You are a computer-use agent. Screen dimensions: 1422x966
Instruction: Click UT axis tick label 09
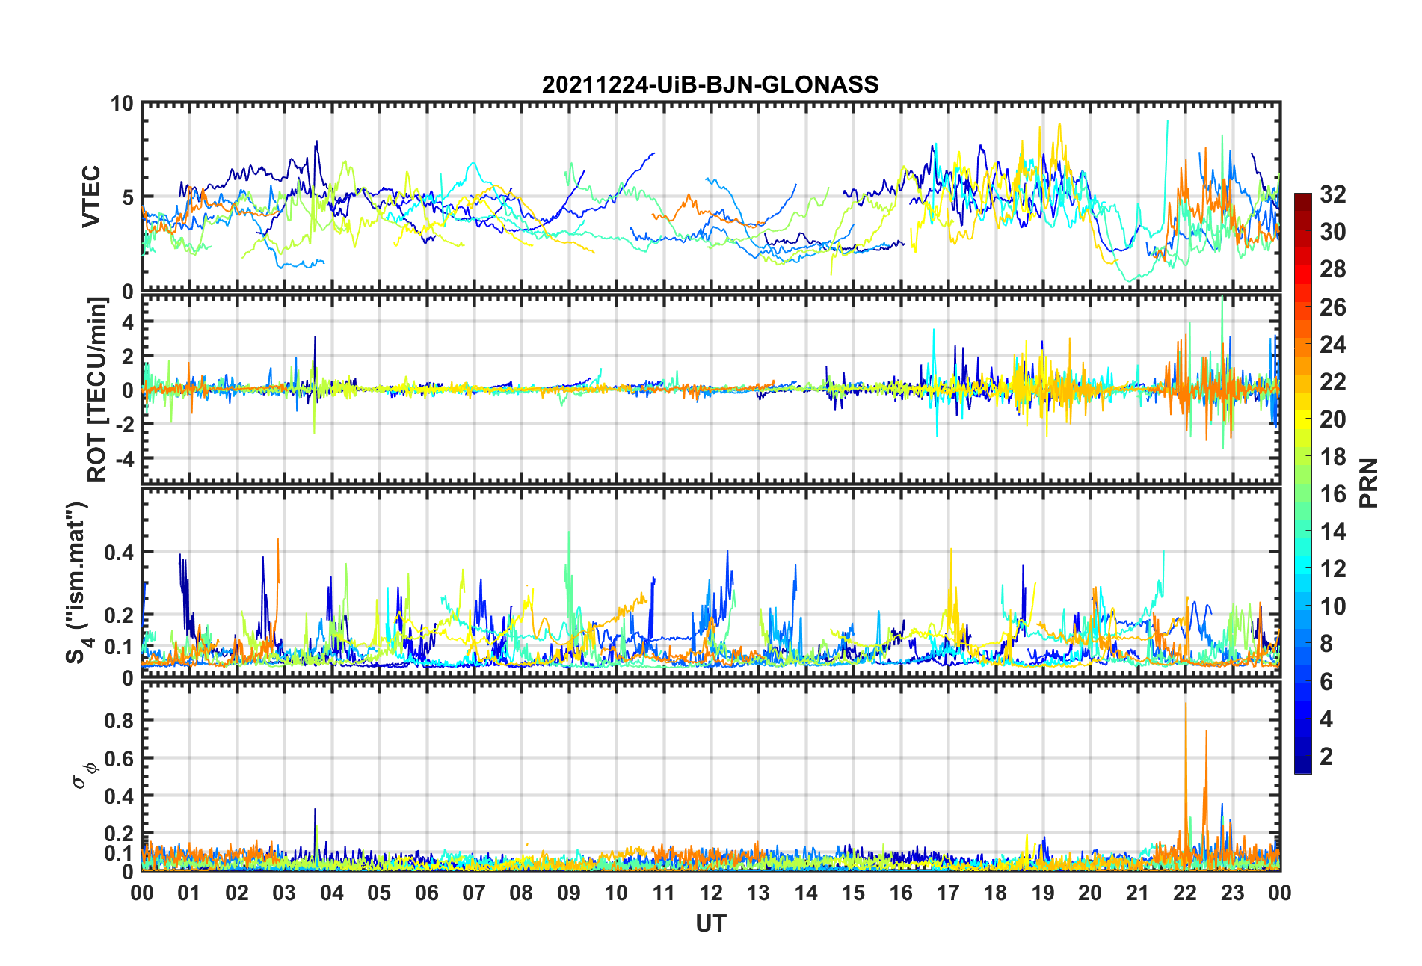(569, 893)
